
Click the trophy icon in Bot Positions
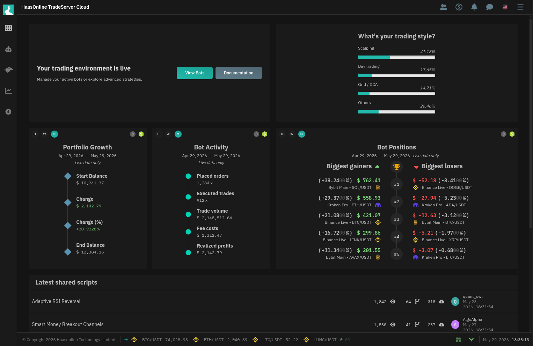[x=396, y=167]
